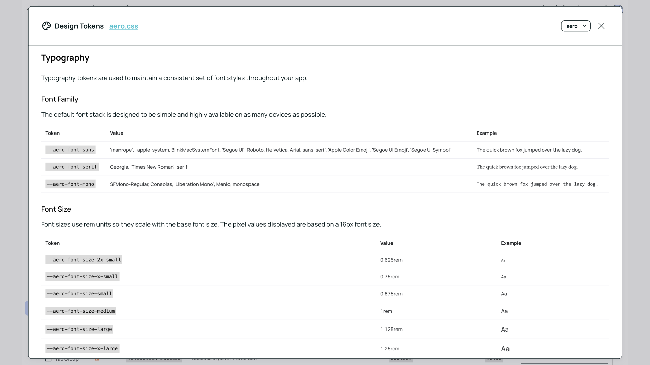The image size is (650, 365).
Task: Click the --aero-font-mono token
Action: click(70, 184)
